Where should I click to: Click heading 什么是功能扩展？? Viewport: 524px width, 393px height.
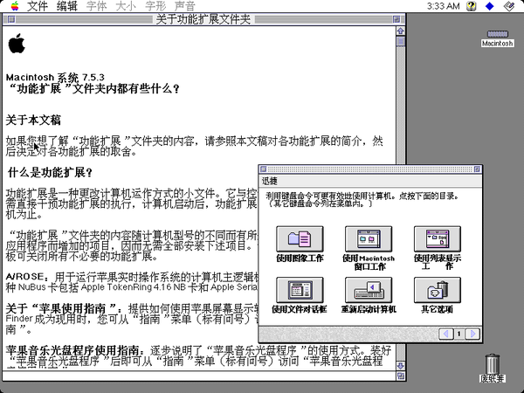pos(50,173)
